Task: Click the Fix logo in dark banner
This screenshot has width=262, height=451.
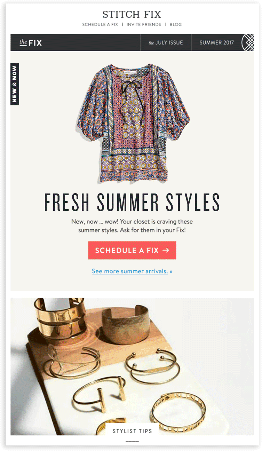Action: point(31,43)
